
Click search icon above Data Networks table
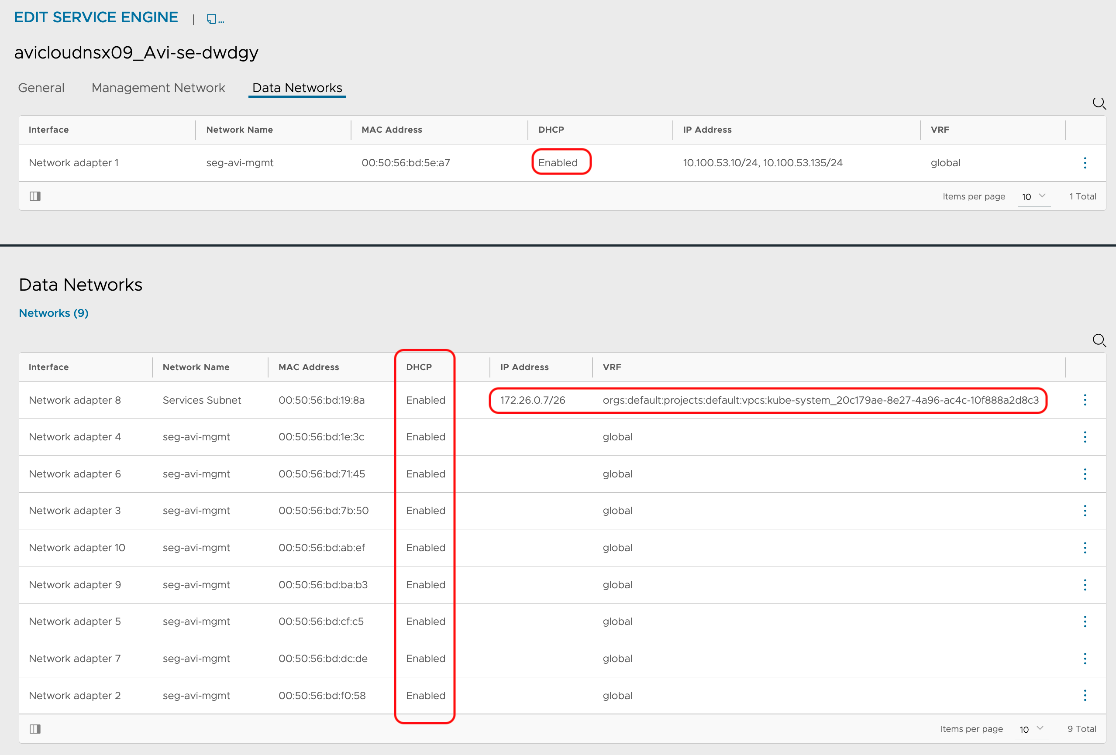1099,340
